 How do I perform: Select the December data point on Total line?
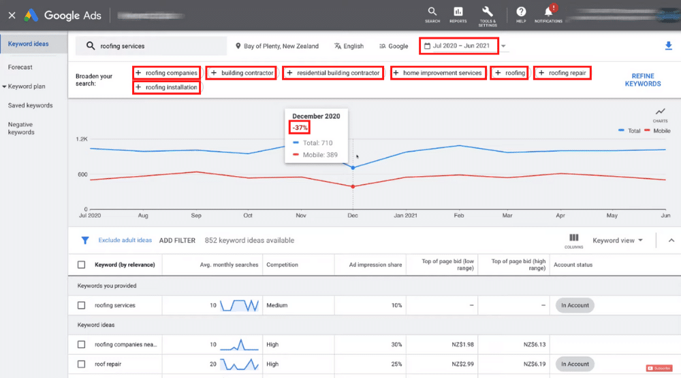point(353,167)
